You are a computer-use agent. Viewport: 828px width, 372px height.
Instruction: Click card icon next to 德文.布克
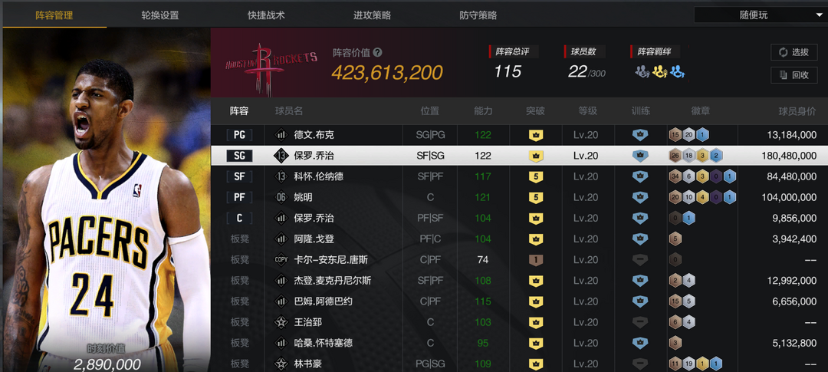pos(281,135)
